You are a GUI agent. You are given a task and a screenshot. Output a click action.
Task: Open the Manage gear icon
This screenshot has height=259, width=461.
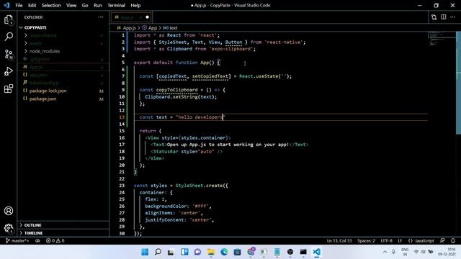tap(9, 228)
